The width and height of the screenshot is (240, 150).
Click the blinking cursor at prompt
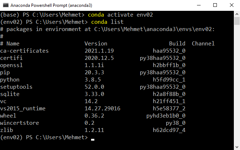point(93,140)
